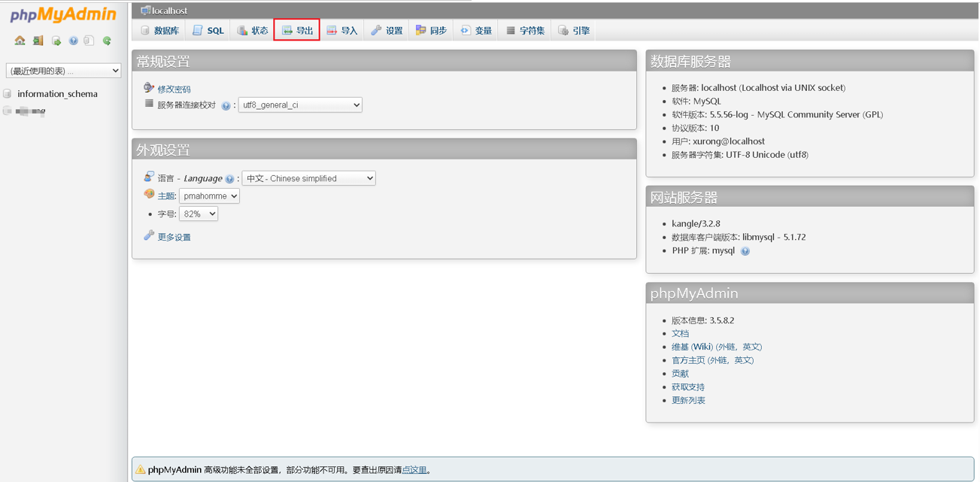This screenshot has height=482, width=980.
Task: Open the 更多设置 link
Action: point(174,237)
